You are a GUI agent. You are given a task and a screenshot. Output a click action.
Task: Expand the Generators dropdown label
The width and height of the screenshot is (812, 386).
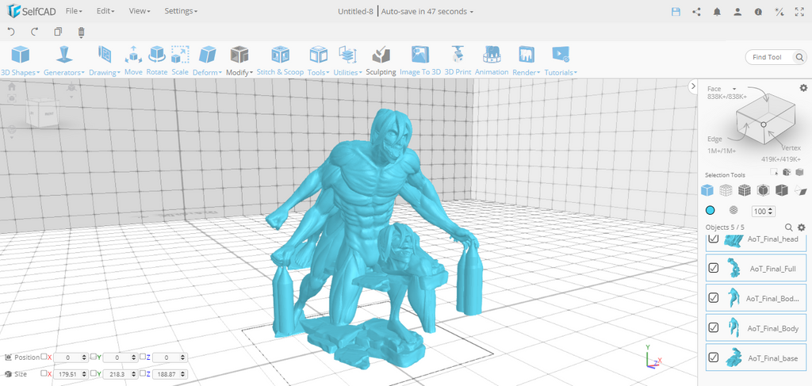point(64,72)
